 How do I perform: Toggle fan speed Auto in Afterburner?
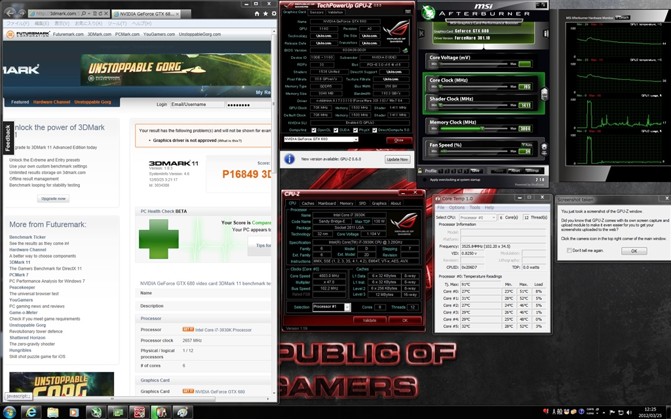click(527, 145)
